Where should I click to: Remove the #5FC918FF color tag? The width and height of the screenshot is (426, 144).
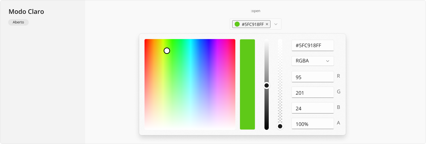click(x=267, y=24)
